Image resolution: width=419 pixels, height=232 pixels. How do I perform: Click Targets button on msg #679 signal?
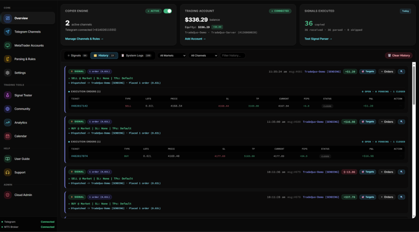(x=368, y=172)
